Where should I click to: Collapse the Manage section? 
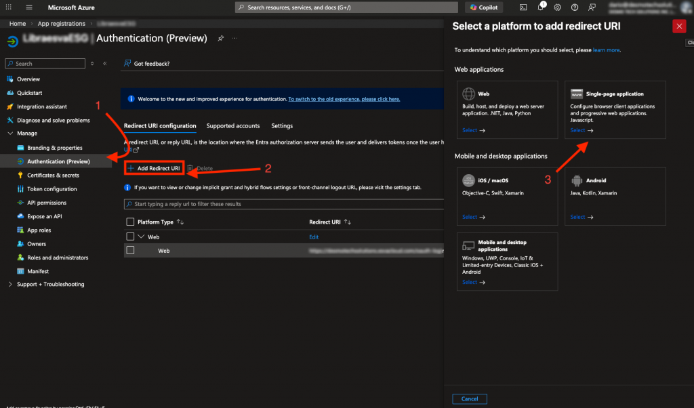click(x=10, y=134)
